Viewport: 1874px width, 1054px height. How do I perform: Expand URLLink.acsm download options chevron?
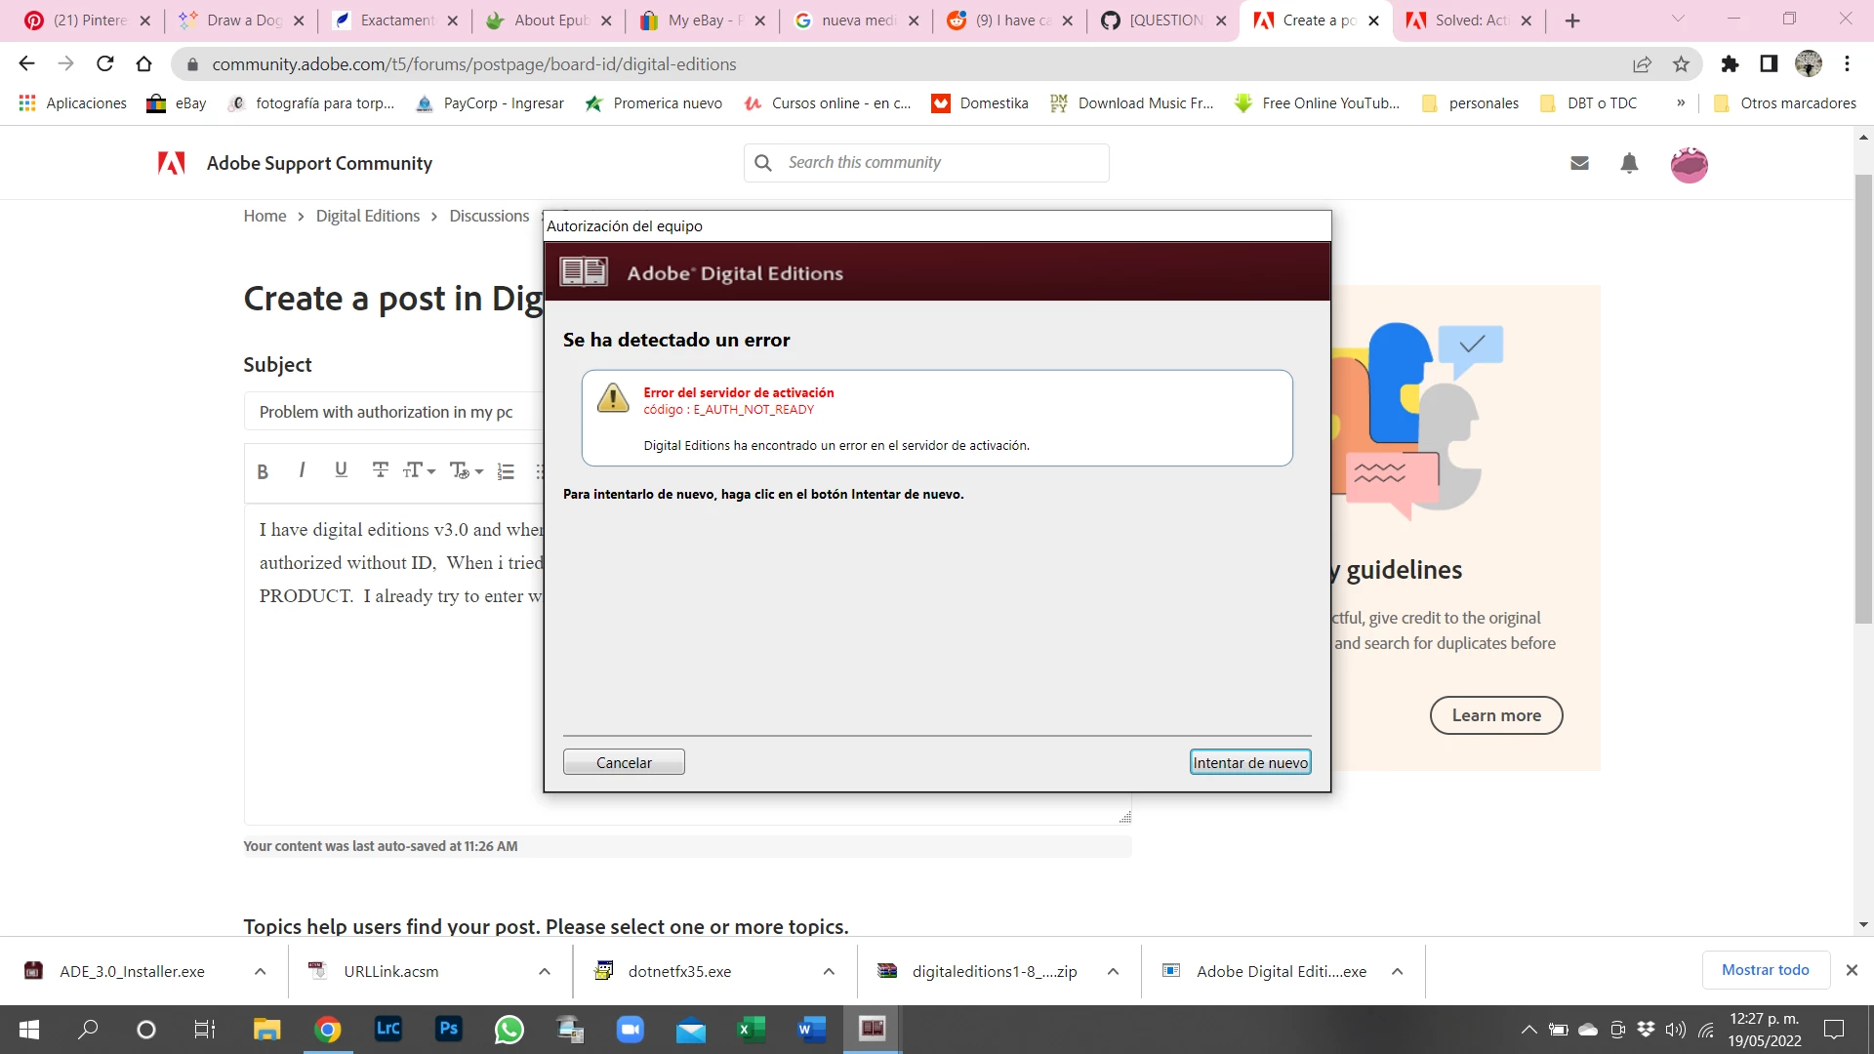pyautogui.click(x=545, y=971)
